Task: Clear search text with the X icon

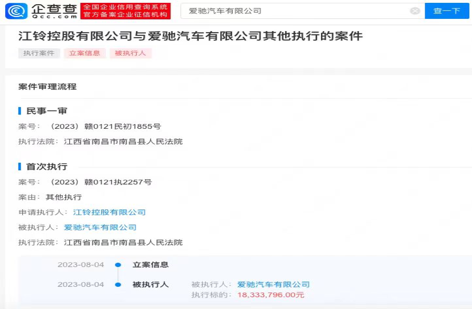Action: pyautogui.click(x=415, y=11)
